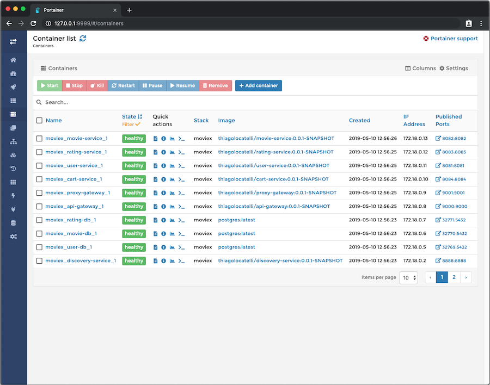Screen dimensions: 490x385
Task: Click the Pause button
Action: 152,85
